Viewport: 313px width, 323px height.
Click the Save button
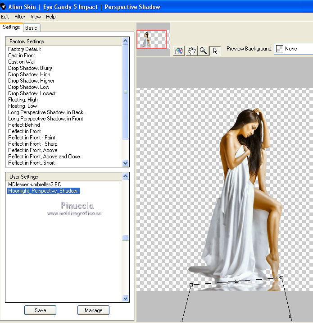tap(41, 310)
